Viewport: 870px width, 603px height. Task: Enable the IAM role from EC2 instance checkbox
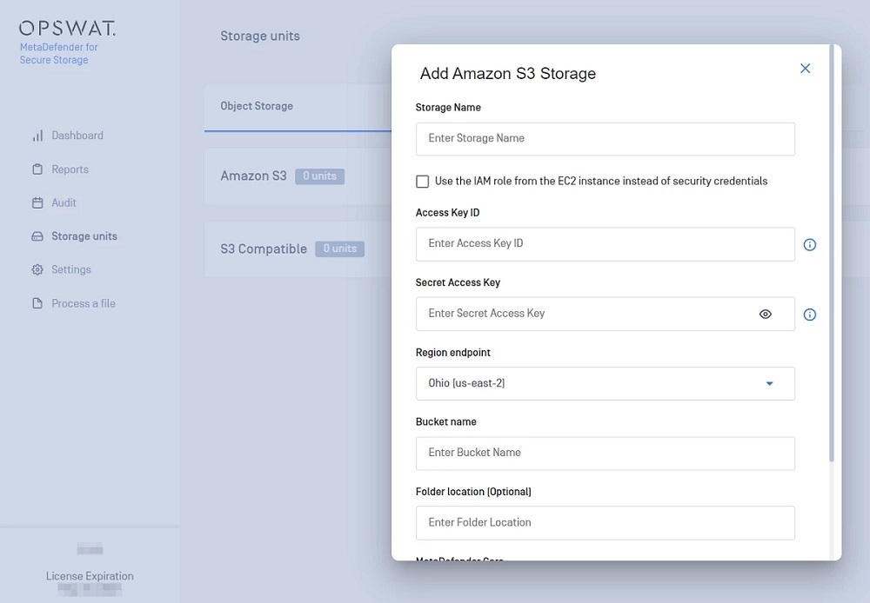point(422,181)
